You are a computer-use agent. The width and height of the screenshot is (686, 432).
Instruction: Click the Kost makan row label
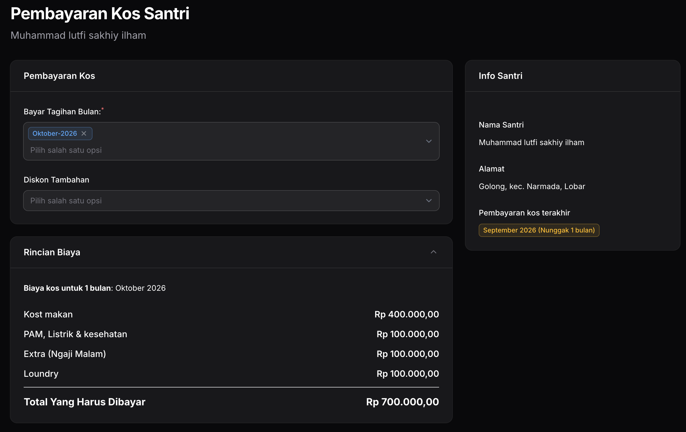[x=48, y=314]
